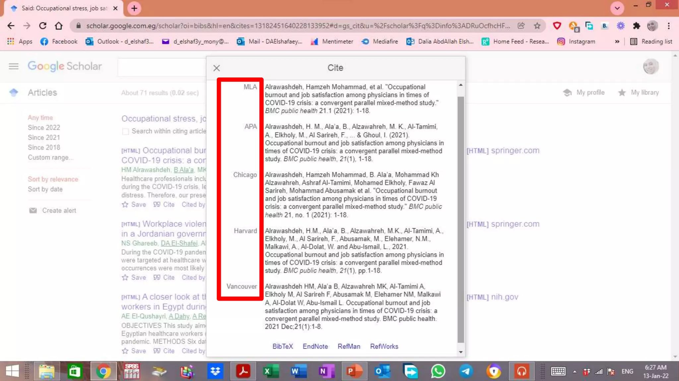The height and width of the screenshot is (381, 679).
Task: Reload the page with refresh icon
Action: [43, 26]
